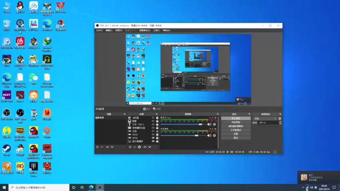Move the source up in the Sources panel
The width and height of the screenshot is (340, 191).
click(145, 147)
